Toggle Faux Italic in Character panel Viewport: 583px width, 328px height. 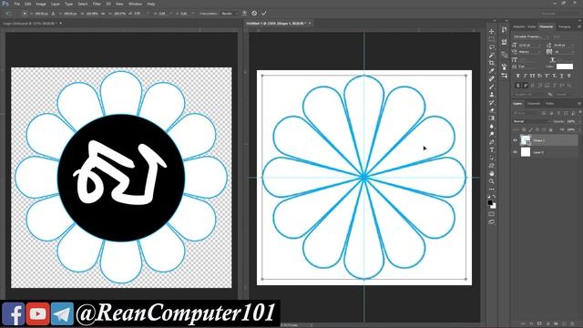click(x=526, y=76)
